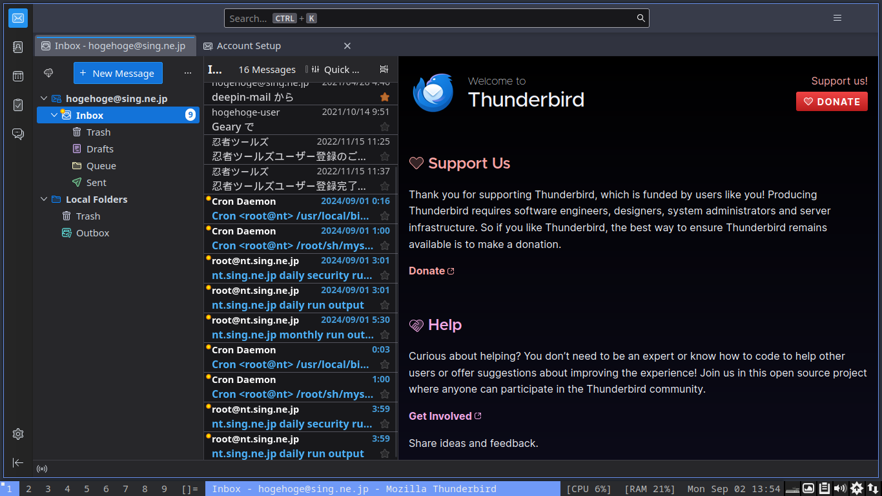Screen dimensions: 882x496
Task: Star the Geary message from hogehoge-user
Action: pos(385,127)
